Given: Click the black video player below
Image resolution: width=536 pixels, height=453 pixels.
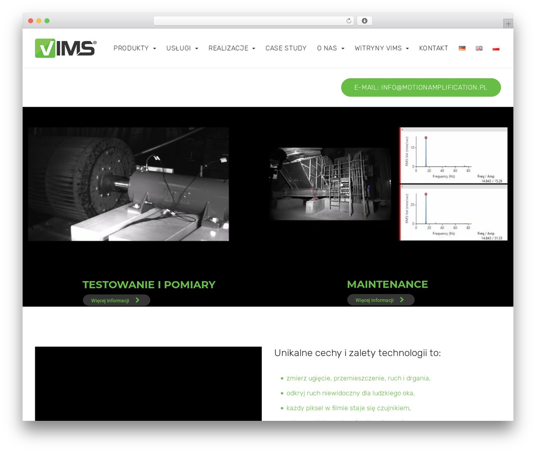Looking at the screenshot, I should (x=148, y=384).
